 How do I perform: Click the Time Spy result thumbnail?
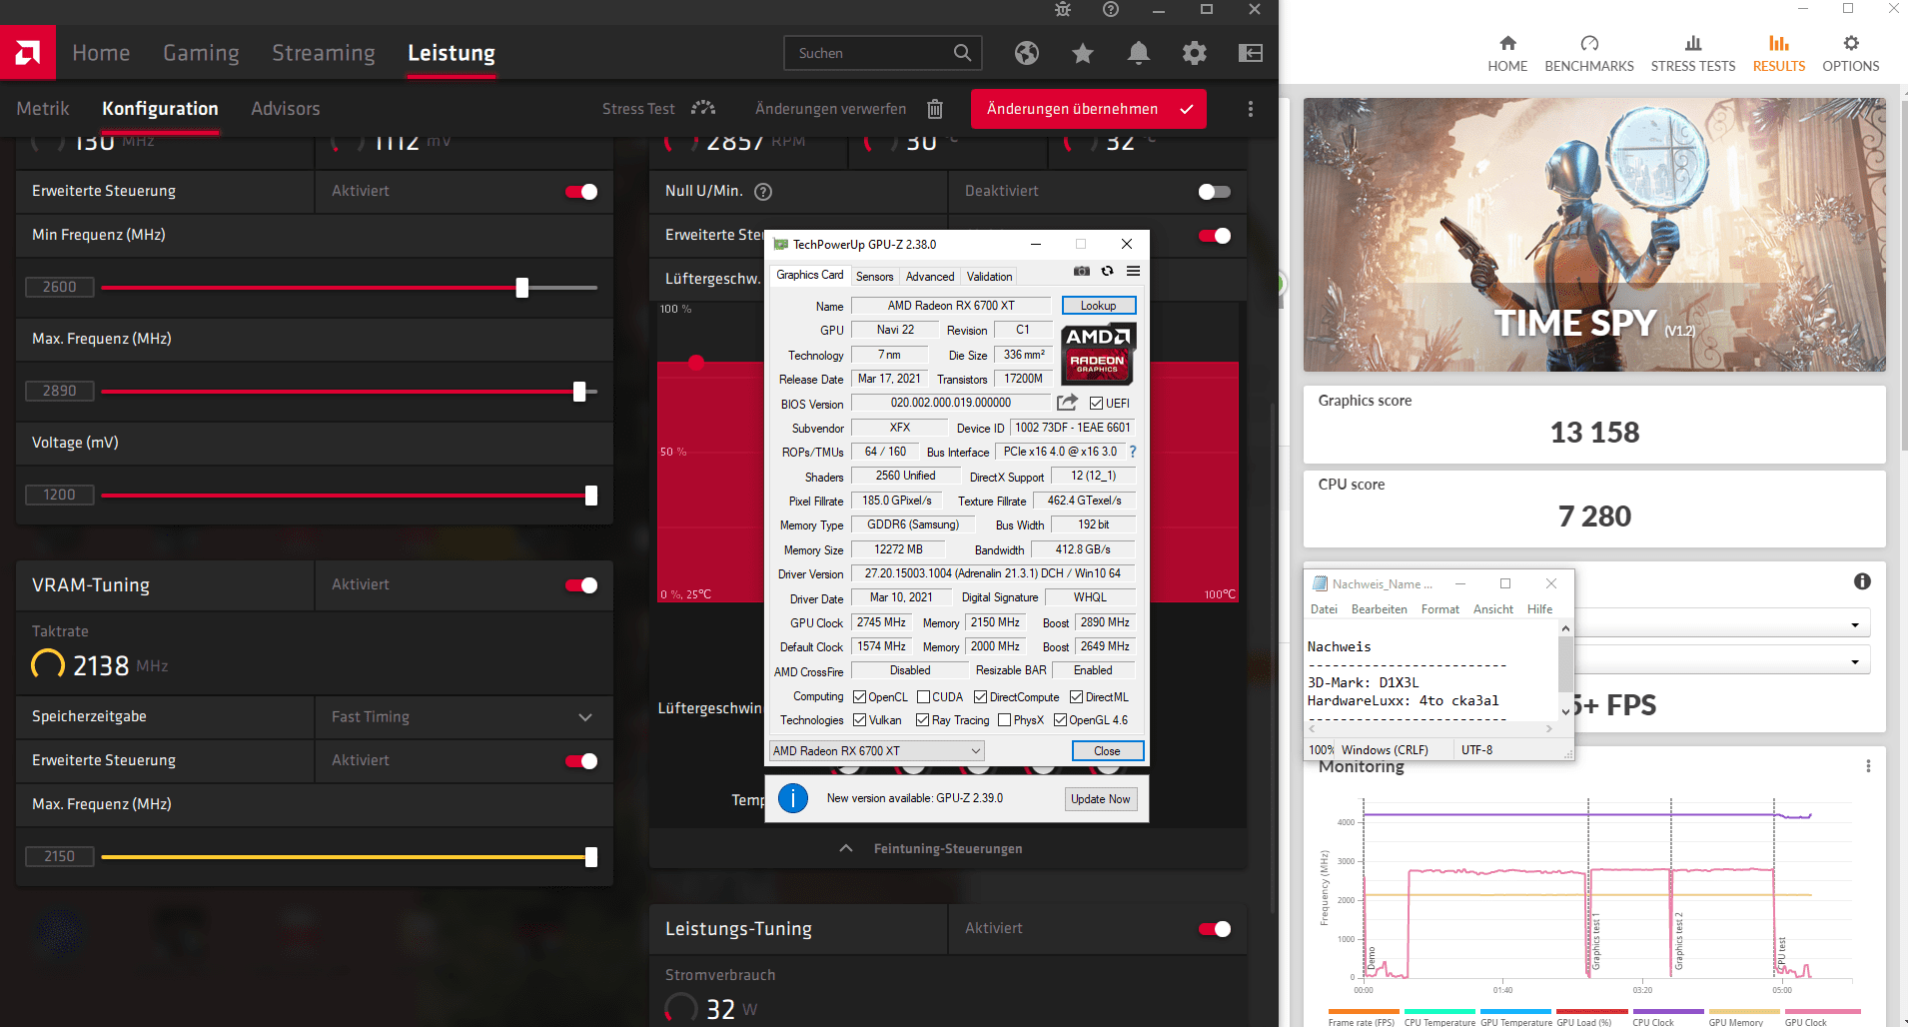pyautogui.click(x=1594, y=235)
